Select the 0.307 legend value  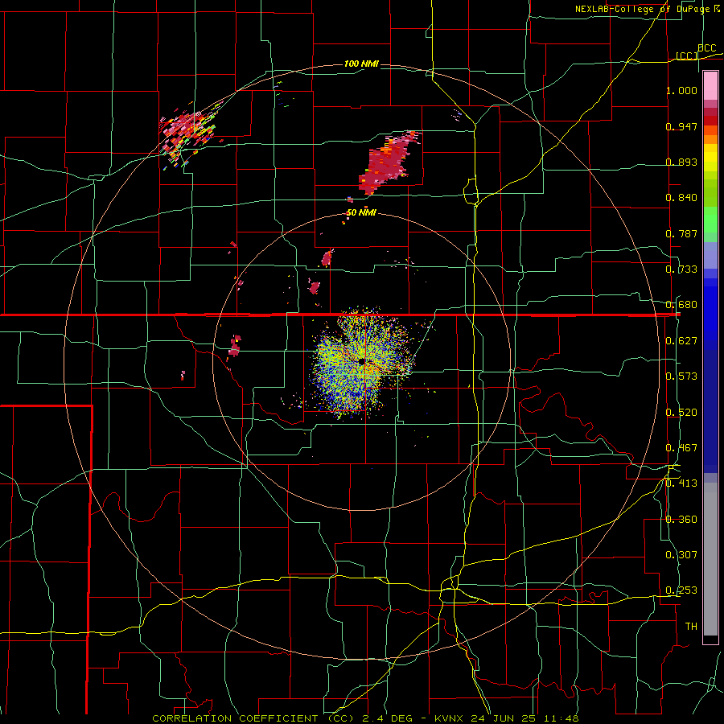[681, 555]
